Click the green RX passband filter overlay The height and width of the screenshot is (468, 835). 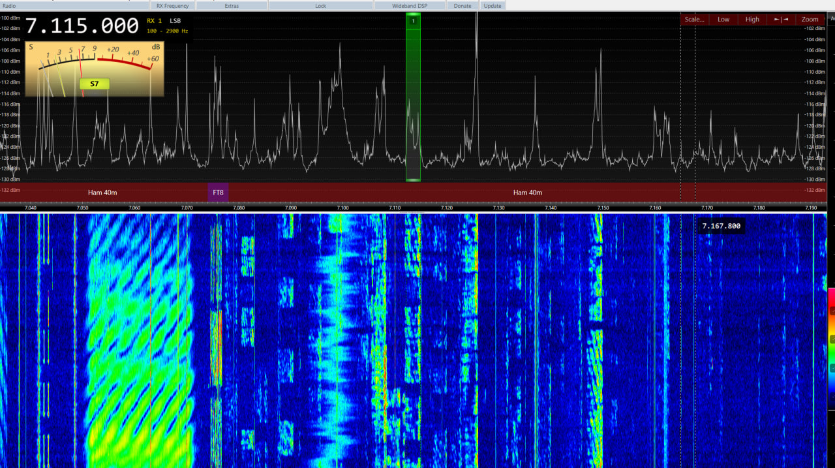pyautogui.click(x=413, y=104)
